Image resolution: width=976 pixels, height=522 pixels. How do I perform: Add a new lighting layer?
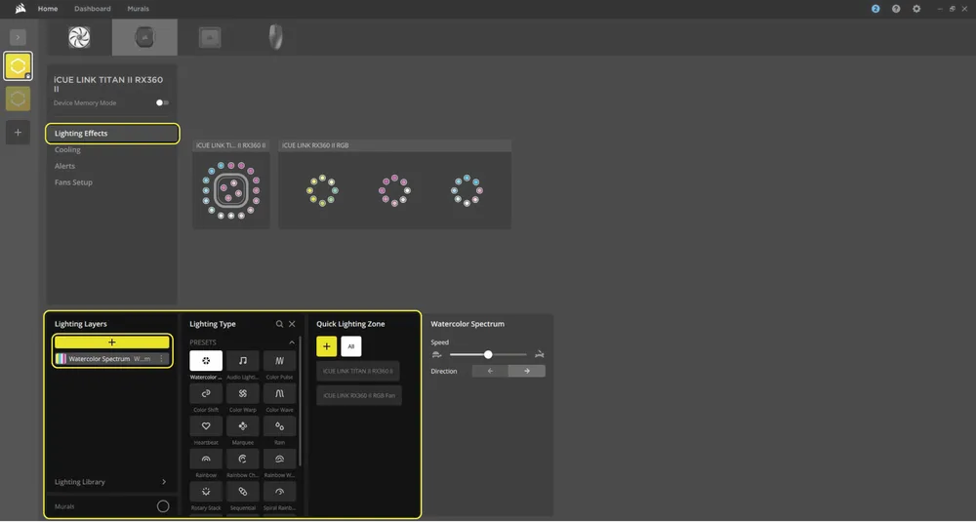coord(112,342)
